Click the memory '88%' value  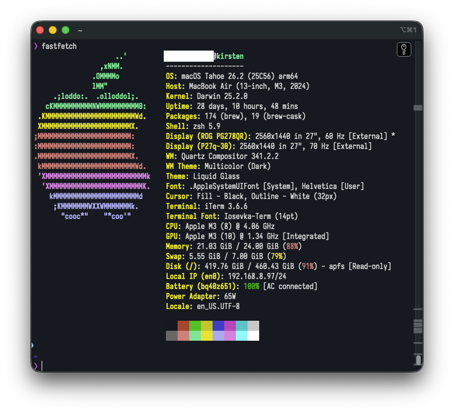pos(292,246)
